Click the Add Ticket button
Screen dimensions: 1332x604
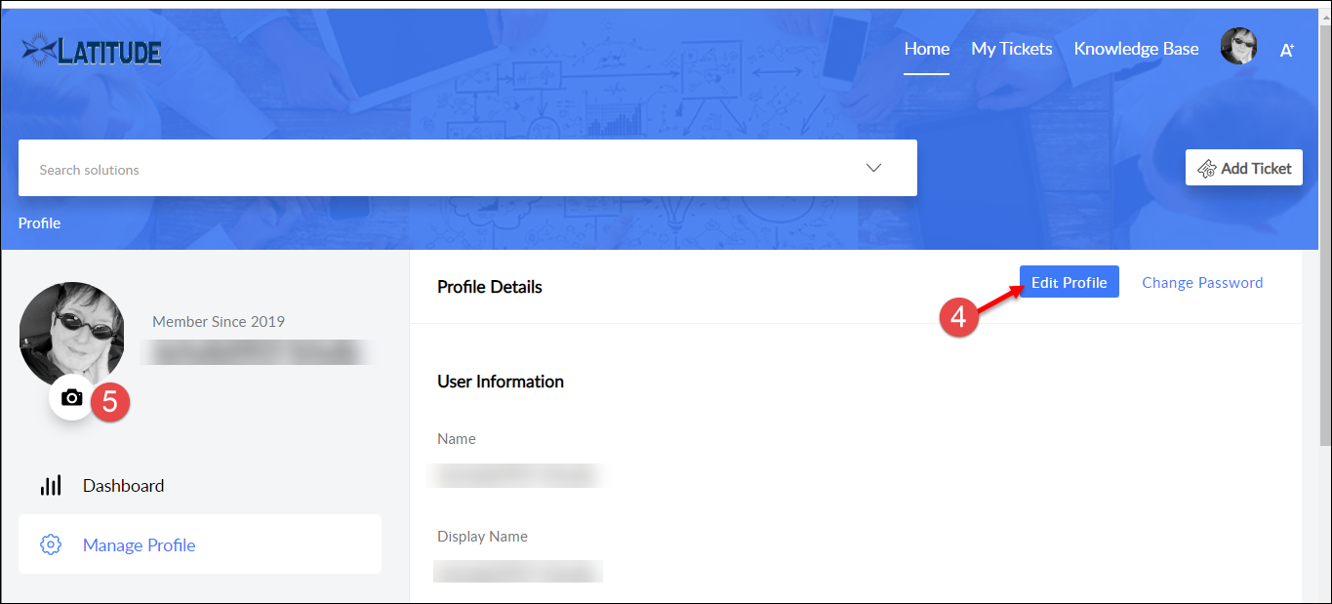click(1243, 168)
